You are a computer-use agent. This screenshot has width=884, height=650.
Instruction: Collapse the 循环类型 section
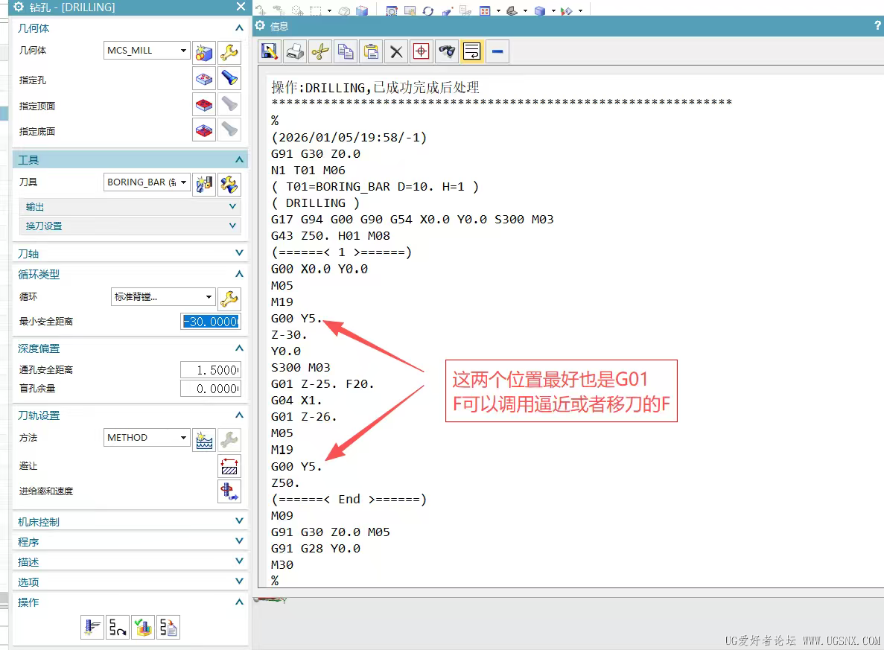239,274
